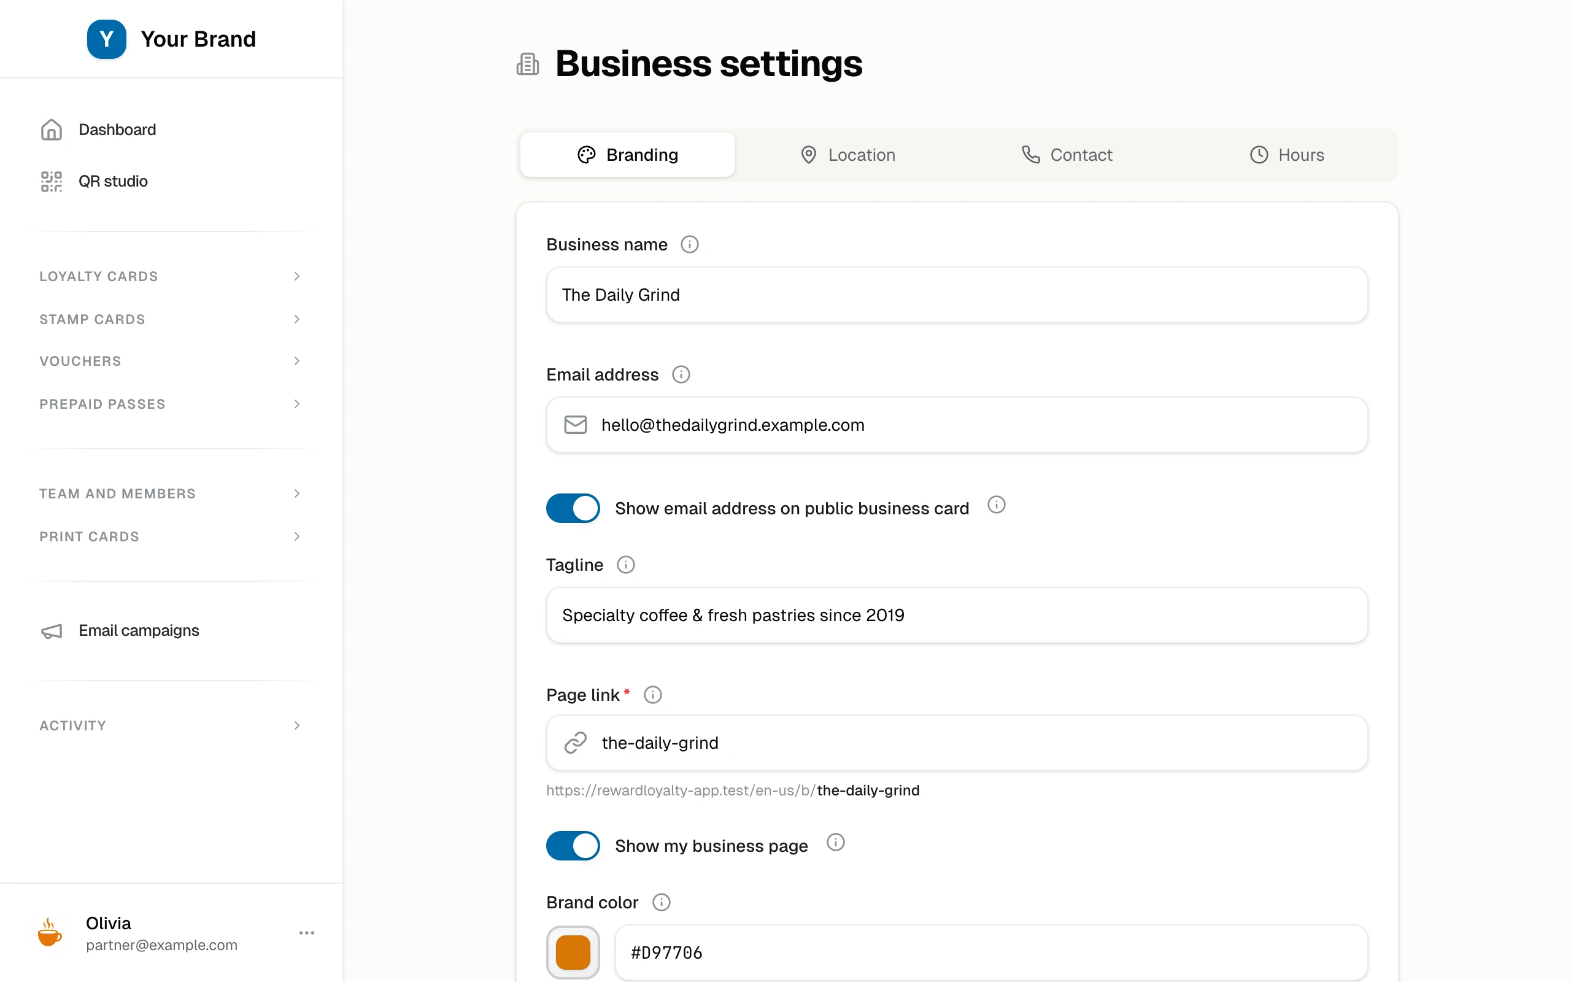Image resolution: width=1571 pixels, height=982 pixels.
Task: Click the Business settings heading
Action: (708, 64)
